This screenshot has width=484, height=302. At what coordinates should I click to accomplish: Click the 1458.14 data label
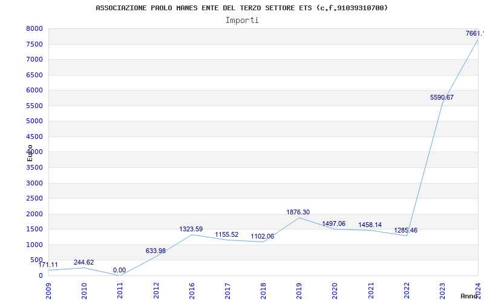[370, 225]
